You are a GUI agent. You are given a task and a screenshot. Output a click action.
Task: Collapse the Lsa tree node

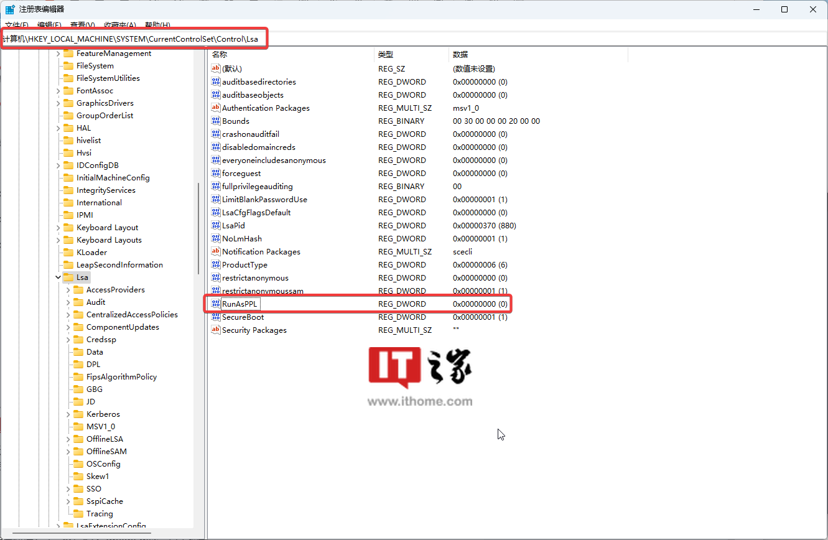tap(58, 277)
